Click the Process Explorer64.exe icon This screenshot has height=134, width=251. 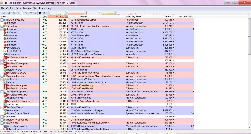pyautogui.click(x=5, y=113)
